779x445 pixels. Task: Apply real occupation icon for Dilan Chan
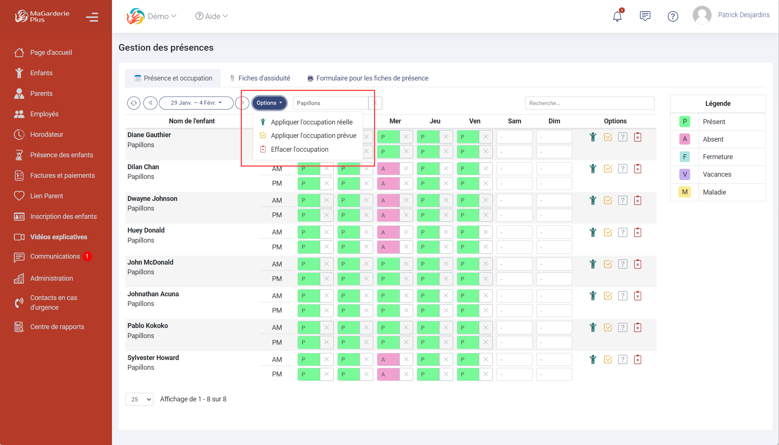593,169
